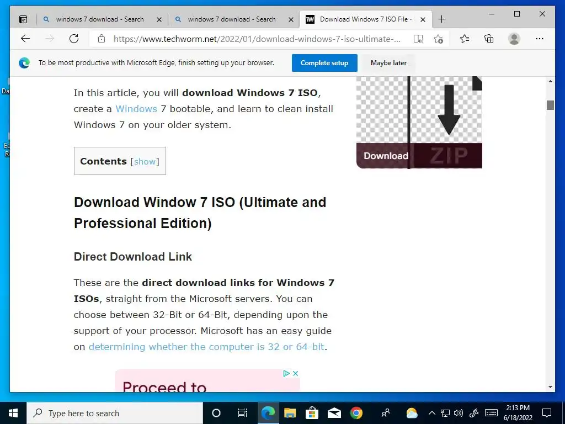Close the Download Windows 7 ISO File tab
Image resolution: width=565 pixels, height=424 pixels.
click(x=423, y=19)
